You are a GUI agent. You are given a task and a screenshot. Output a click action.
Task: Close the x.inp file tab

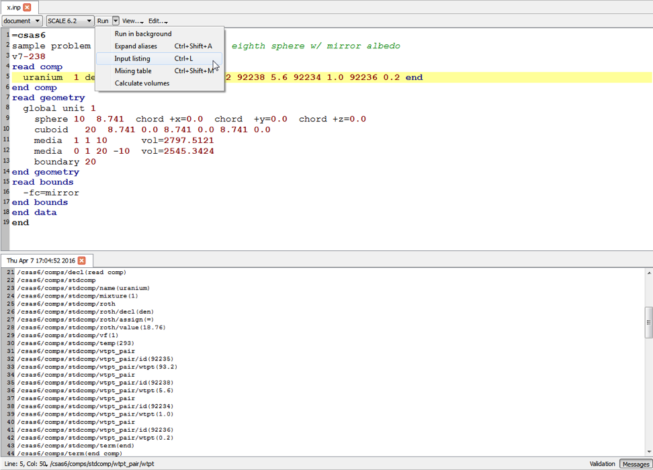tap(27, 7)
